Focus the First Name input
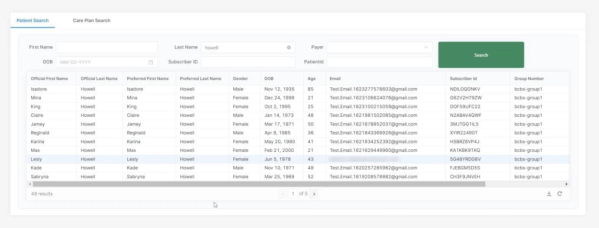Image resolution: width=599 pixels, height=228 pixels. point(106,48)
